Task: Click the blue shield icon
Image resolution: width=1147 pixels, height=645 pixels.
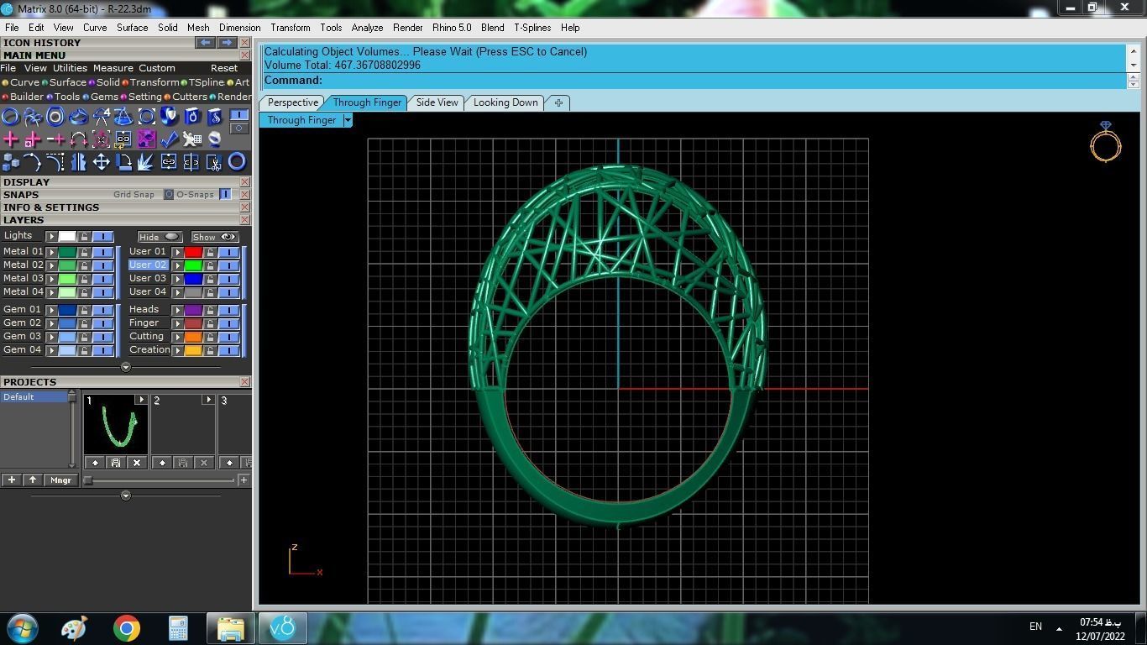Action: pos(169,117)
